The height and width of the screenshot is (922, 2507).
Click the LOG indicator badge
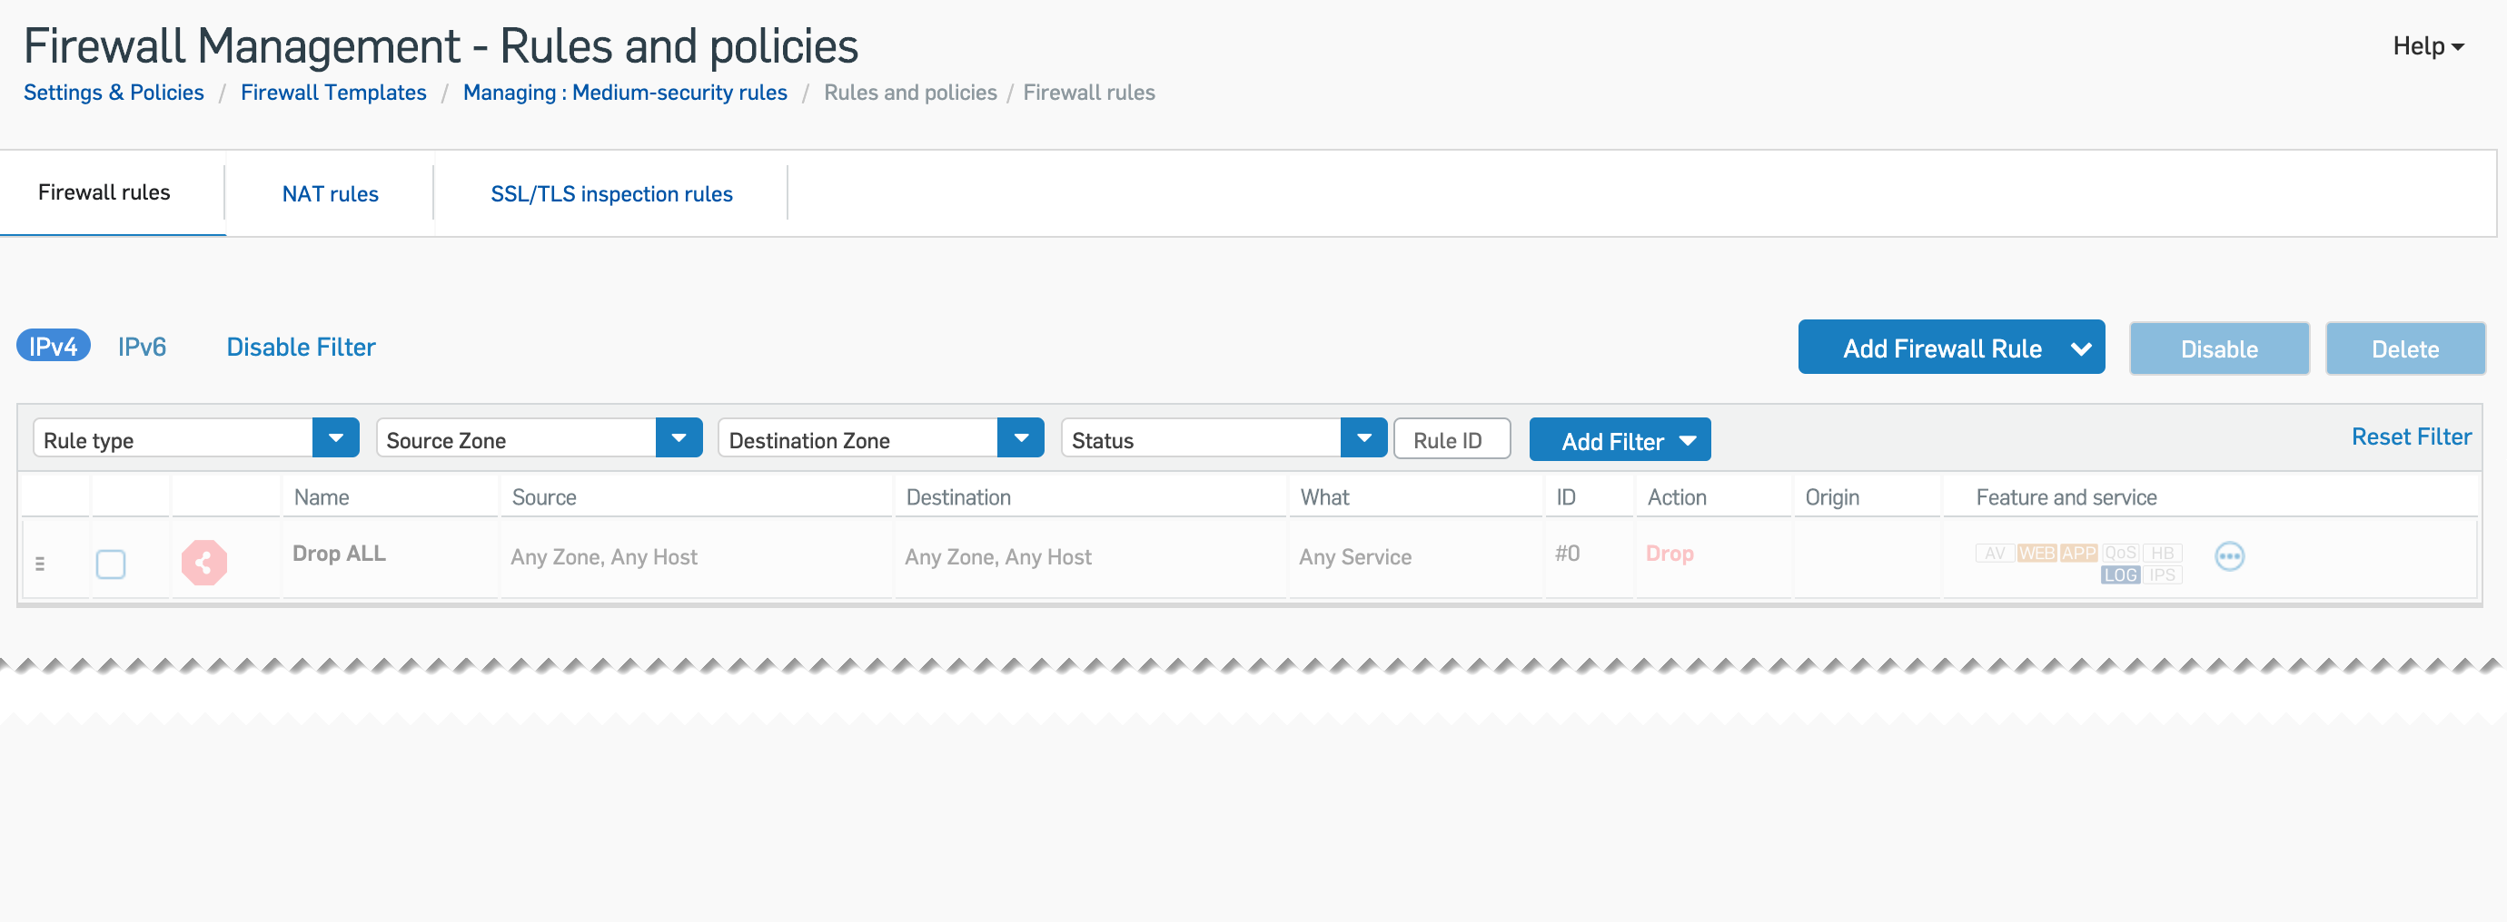2121,574
